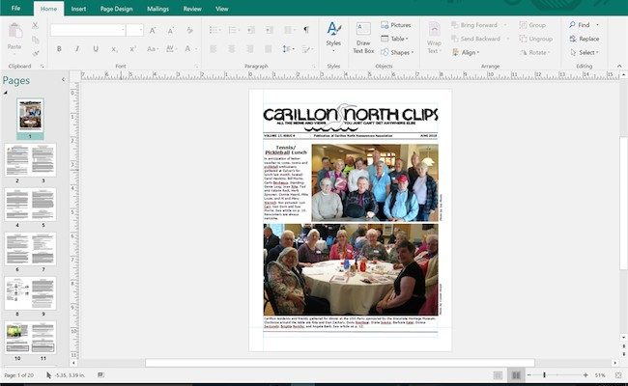The height and width of the screenshot is (386, 628).
Task: Select the Draw Text Box tool
Action: [363, 38]
